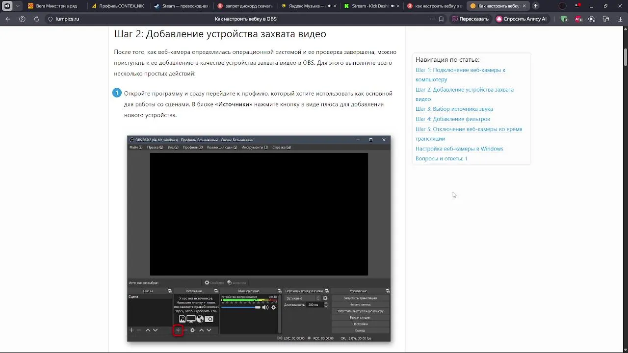Open link Настройка веб-камеры в Windows
The height and width of the screenshot is (353, 628).
coord(459,149)
